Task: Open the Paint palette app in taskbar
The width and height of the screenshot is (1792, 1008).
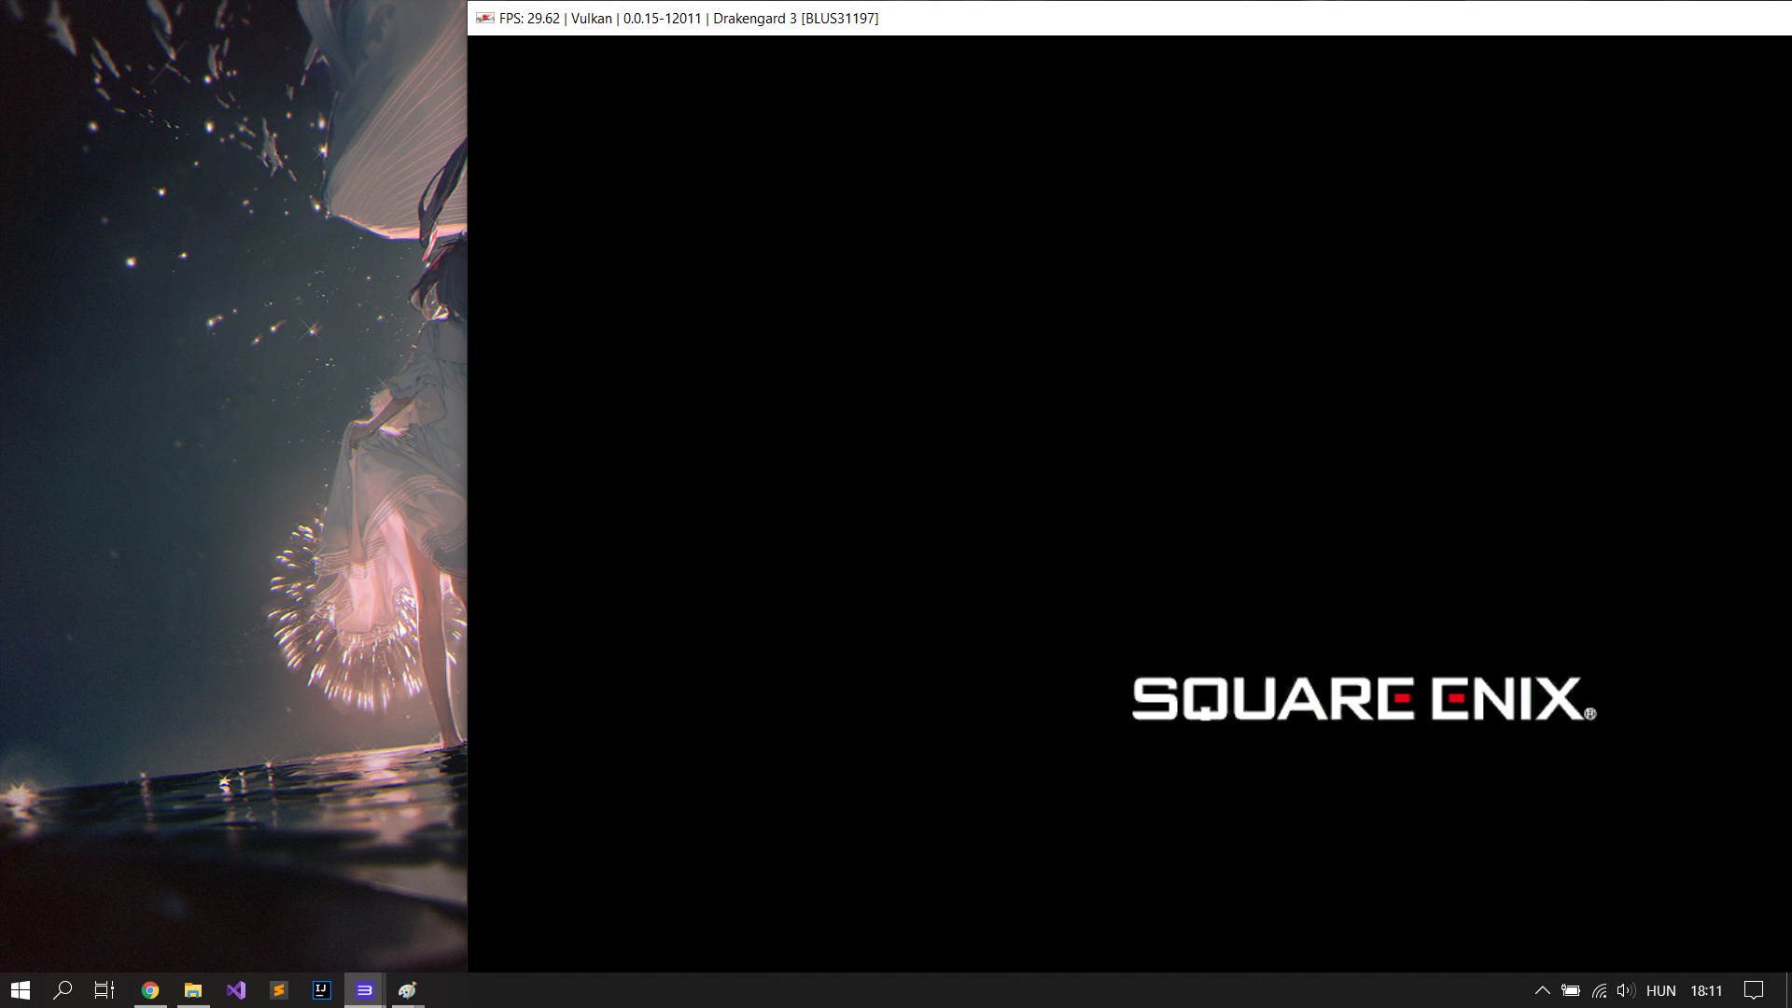Action: 408,990
